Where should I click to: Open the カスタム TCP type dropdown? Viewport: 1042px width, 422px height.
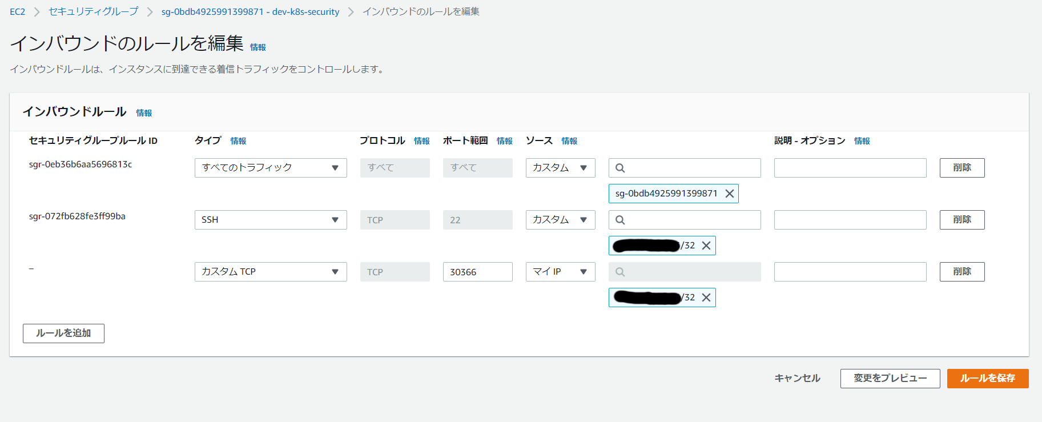pos(271,272)
